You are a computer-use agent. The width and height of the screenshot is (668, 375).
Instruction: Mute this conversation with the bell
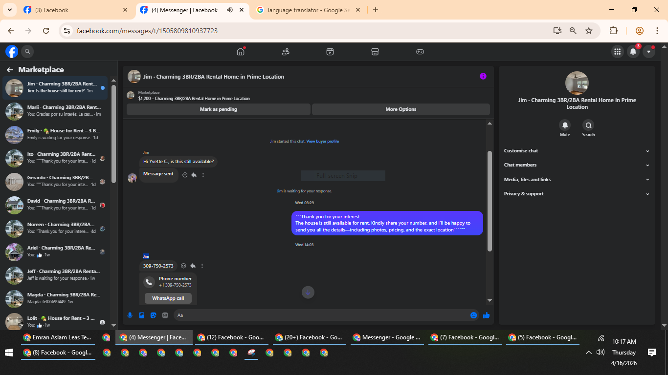[x=565, y=125]
